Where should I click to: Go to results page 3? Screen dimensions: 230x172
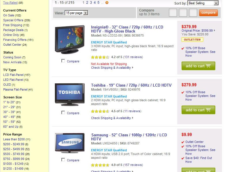coord(91,3)
